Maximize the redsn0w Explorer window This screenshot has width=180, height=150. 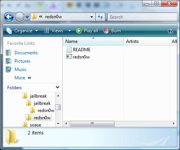pyautogui.click(x=156, y=3)
